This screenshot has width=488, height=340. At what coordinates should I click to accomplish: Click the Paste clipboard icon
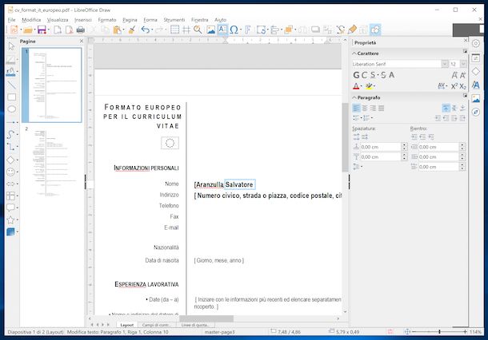(x=118, y=30)
